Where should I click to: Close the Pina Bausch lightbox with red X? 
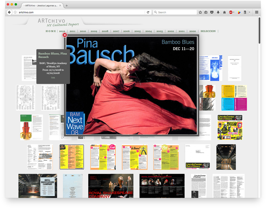point(65,35)
